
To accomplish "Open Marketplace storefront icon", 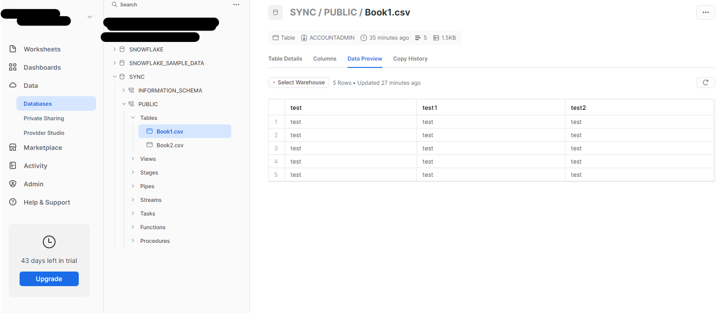I will tap(13, 147).
